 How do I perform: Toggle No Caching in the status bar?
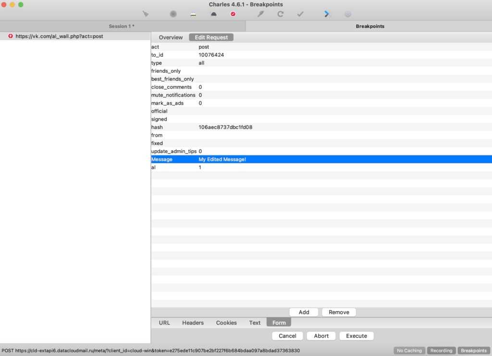(409, 351)
